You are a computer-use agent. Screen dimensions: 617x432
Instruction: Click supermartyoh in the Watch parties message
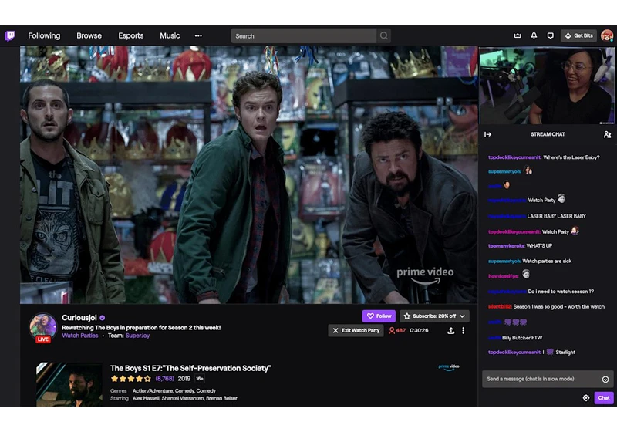point(504,261)
